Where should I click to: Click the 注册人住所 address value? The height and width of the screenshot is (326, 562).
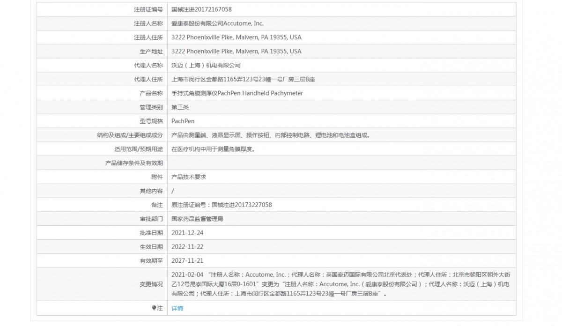click(x=237, y=37)
